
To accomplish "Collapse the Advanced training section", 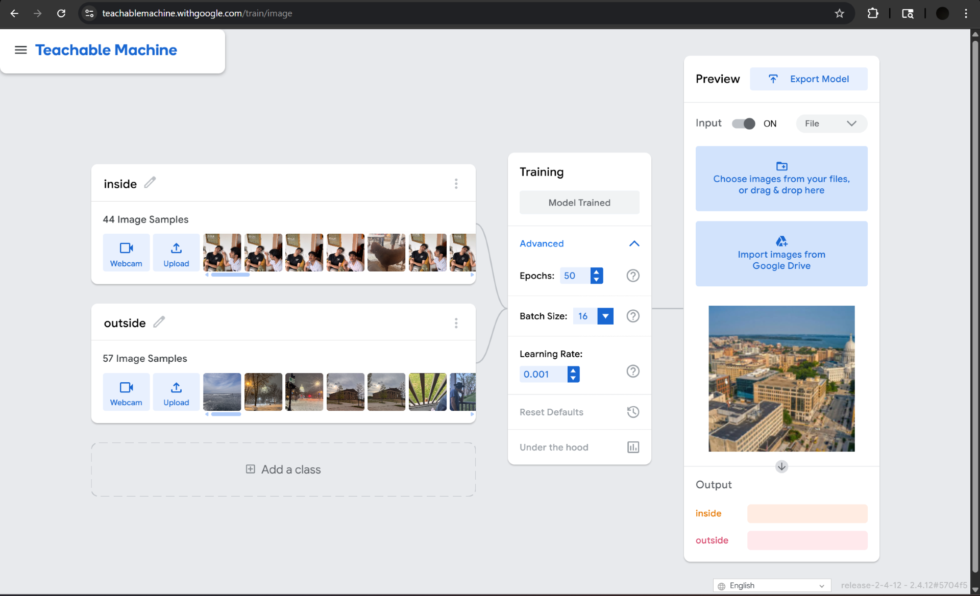I will 634,244.
